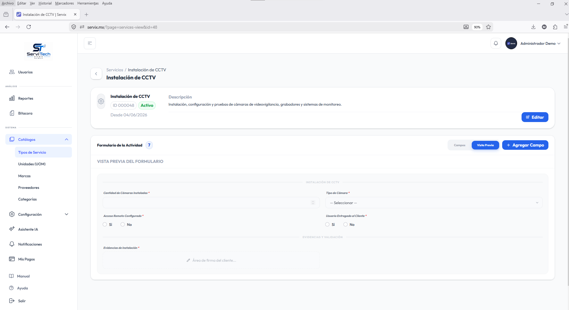Image resolution: width=569 pixels, height=310 pixels.
Task: Click the tracking protection shield icon
Action: pyautogui.click(x=74, y=27)
